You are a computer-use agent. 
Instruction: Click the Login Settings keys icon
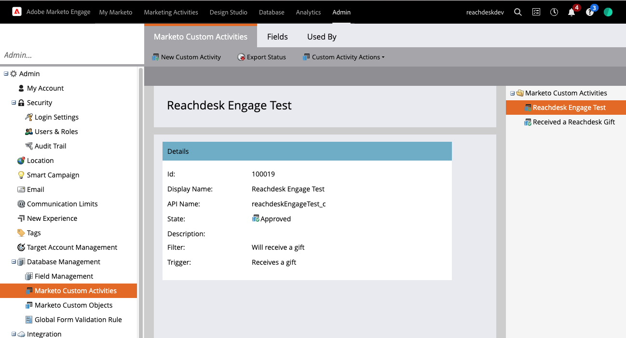[29, 117]
